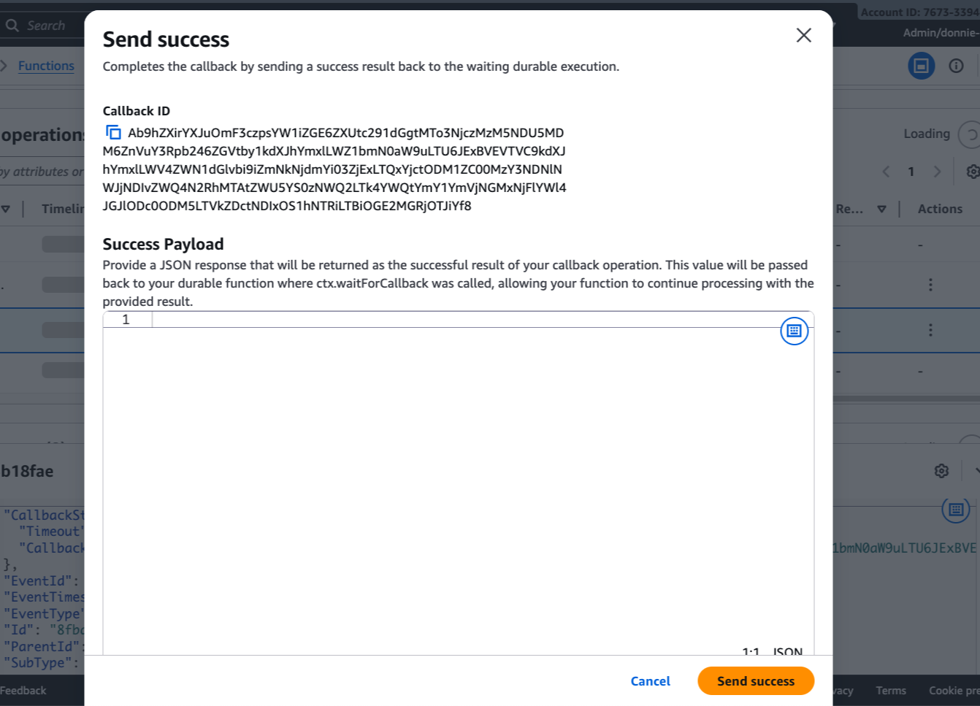Open table preferences gear near pagination
980x706 pixels.
973,172
